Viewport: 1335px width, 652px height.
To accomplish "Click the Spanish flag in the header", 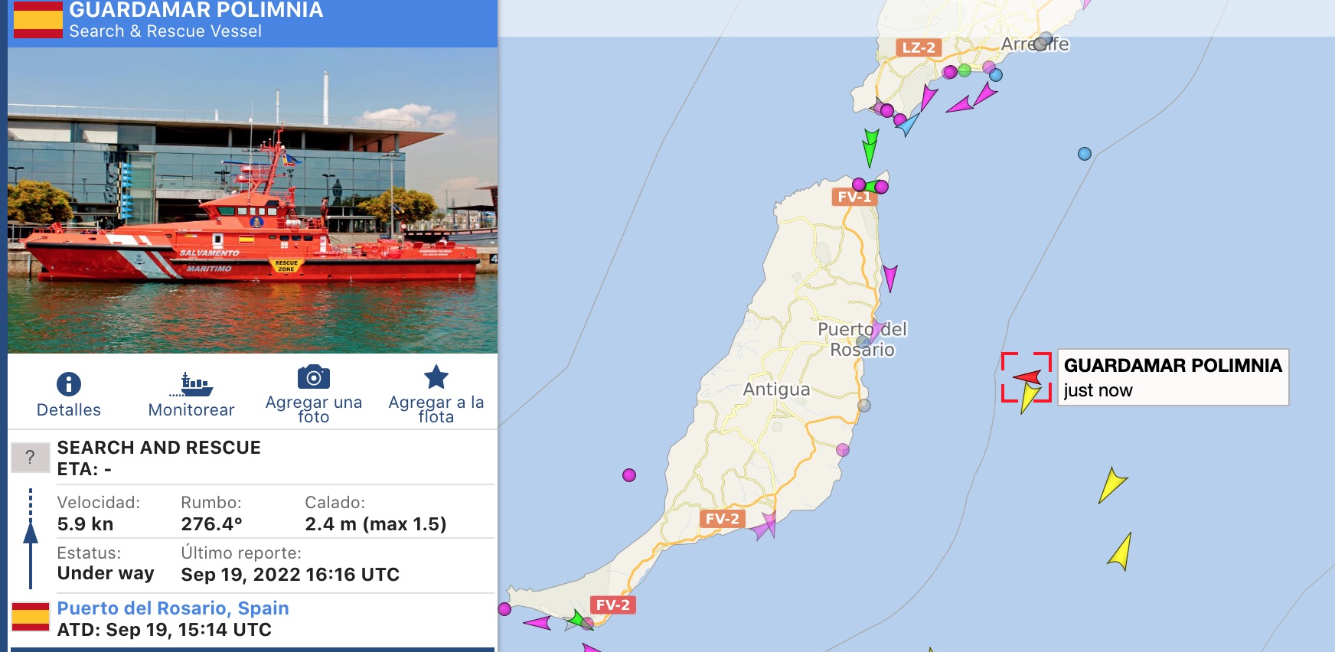I will pyautogui.click(x=38, y=19).
